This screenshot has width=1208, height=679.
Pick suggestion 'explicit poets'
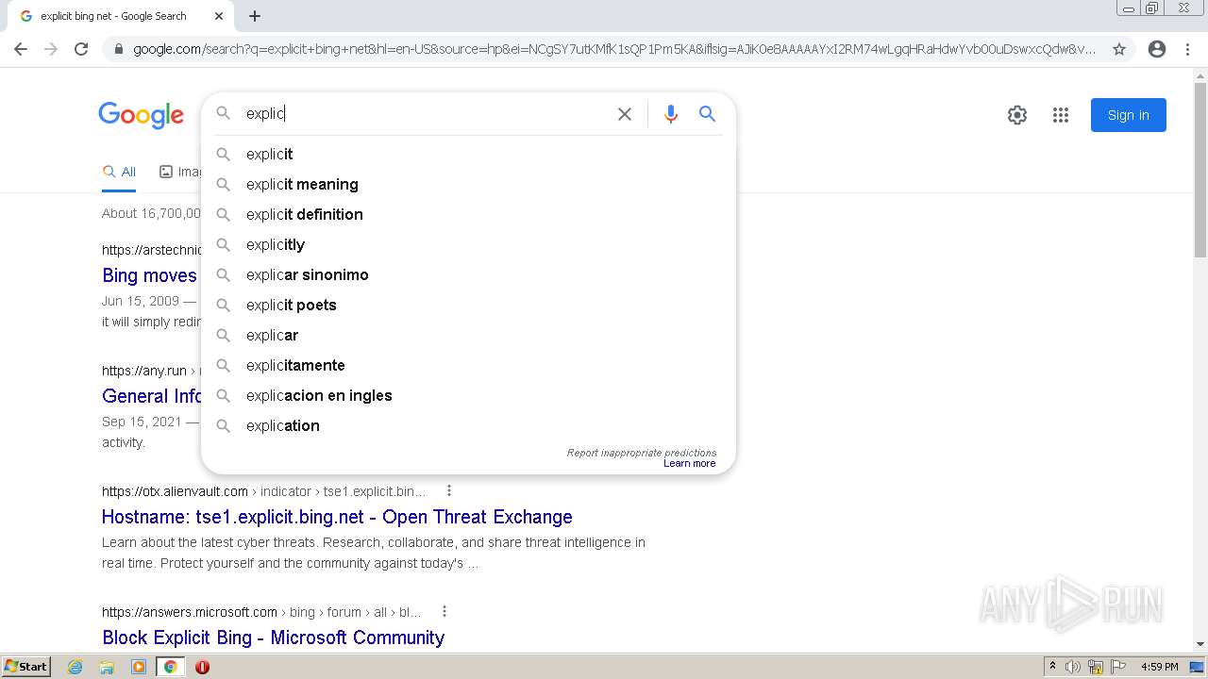point(468,305)
